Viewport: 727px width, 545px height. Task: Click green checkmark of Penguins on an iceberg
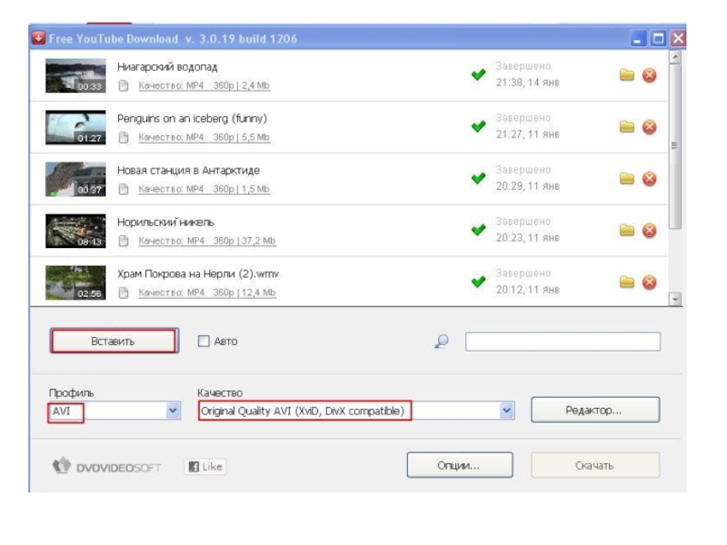click(x=479, y=126)
